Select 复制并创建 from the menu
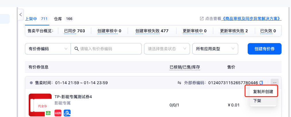Viewport: 291px width, 117px height. [261, 92]
